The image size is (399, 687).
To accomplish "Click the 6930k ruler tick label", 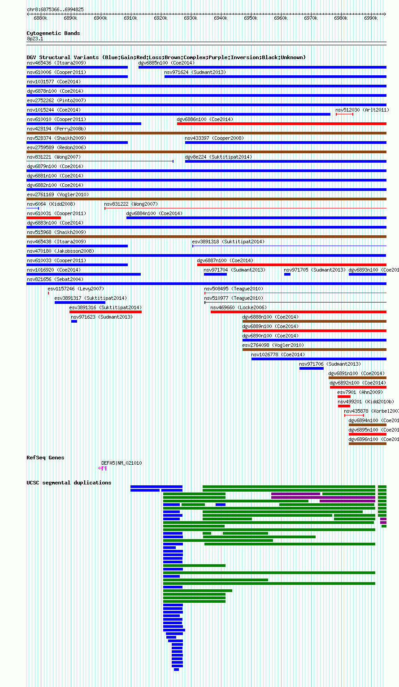I will 191,18.
